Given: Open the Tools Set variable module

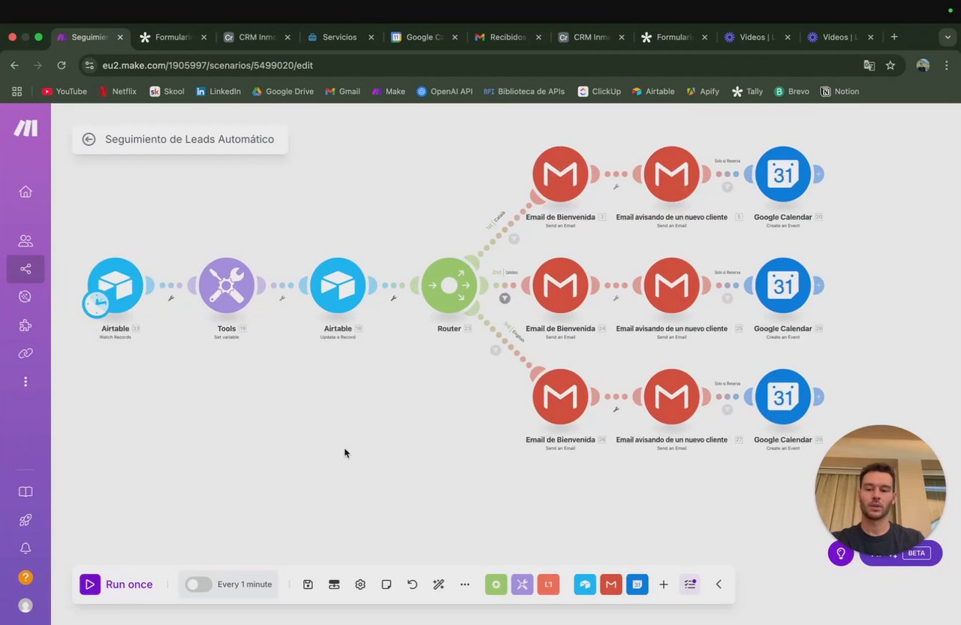Looking at the screenshot, I should [227, 285].
